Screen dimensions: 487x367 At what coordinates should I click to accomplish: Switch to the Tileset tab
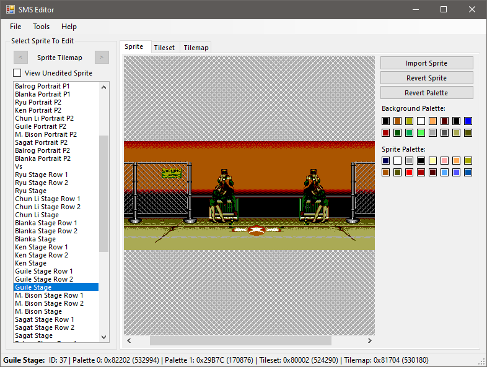(x=164, y=48)
